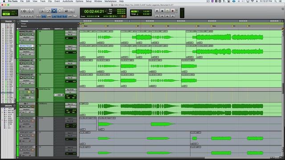This screenshot has width=285, height=160.
Task: Record-enable the second track from top
Action: (21, 49)
